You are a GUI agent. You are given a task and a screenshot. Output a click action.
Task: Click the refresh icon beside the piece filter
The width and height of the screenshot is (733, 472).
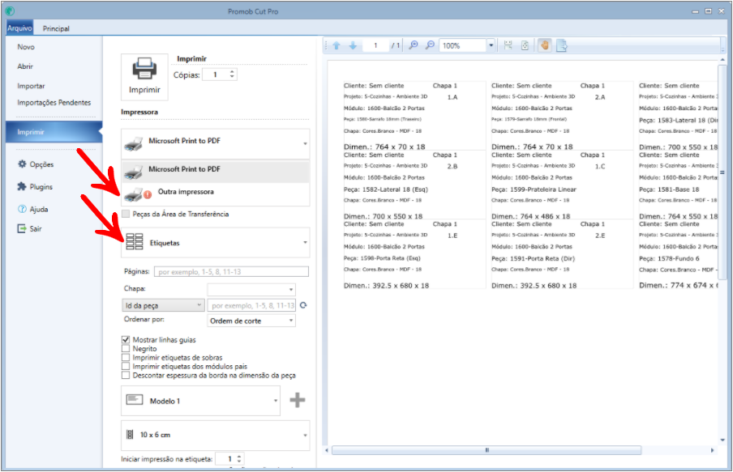point(303,305)
